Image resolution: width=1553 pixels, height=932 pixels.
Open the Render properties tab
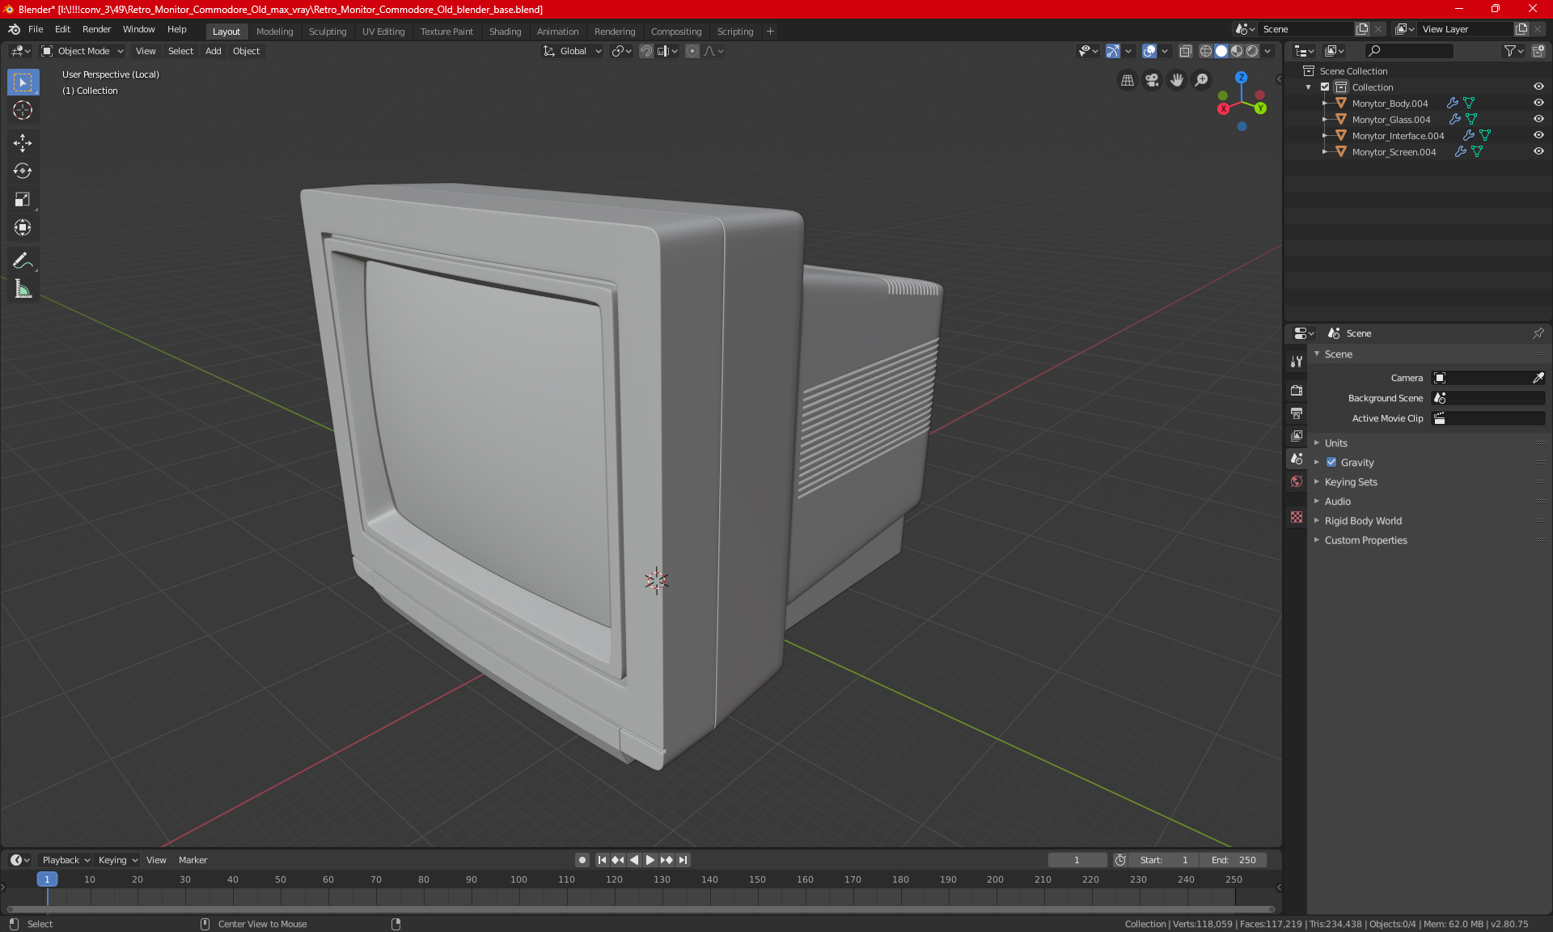click(1297, 390)
